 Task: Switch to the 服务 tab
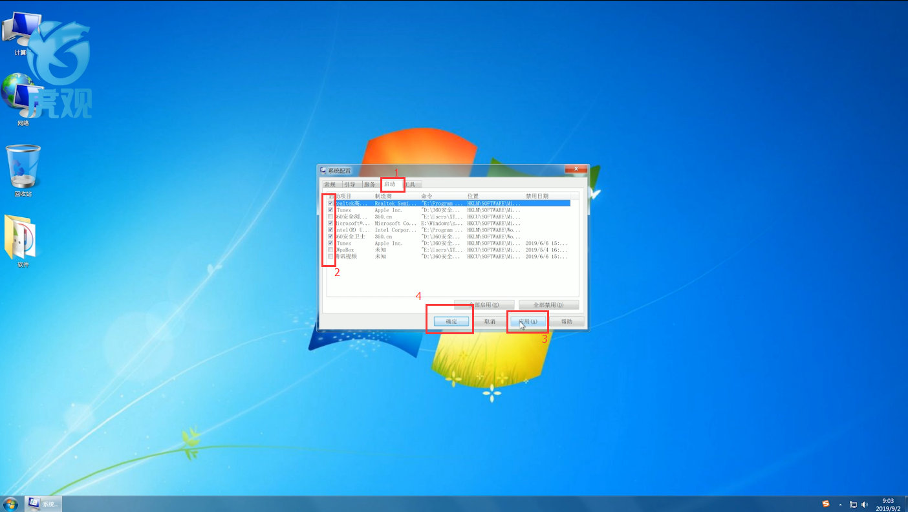point(370,184)
